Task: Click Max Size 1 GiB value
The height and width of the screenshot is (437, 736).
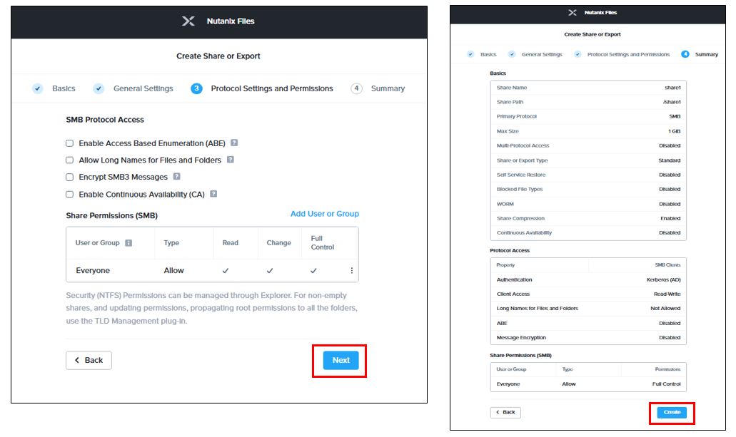Action: (674, 131)
